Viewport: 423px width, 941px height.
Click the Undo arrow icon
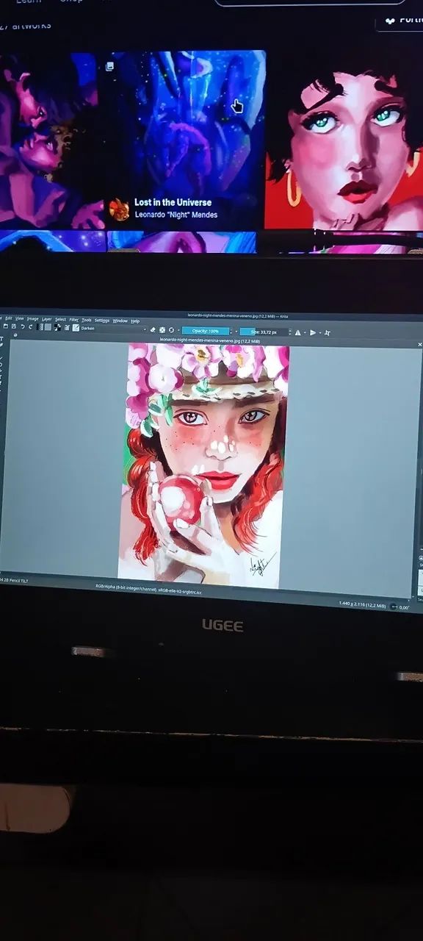coord(23,326)
